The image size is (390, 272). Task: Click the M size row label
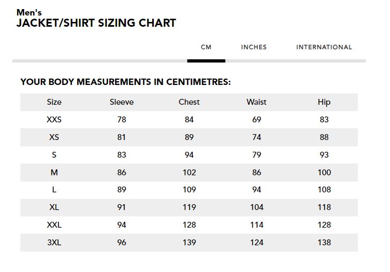coord(54,173)
